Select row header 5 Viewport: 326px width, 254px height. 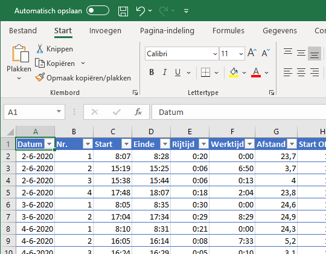pyautogui.click(x=8, y=192)
